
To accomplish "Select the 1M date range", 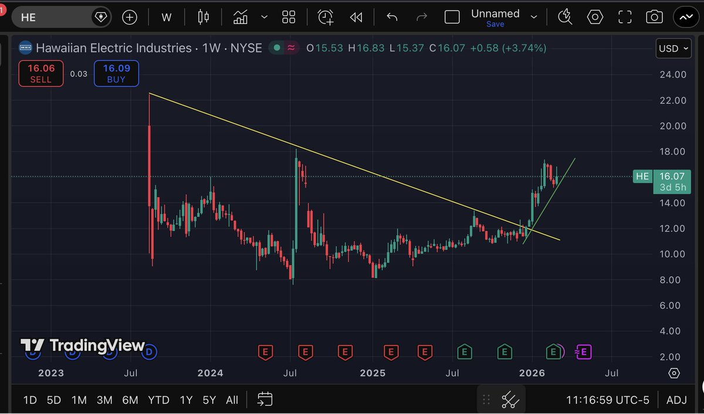I will coord(79,400).
